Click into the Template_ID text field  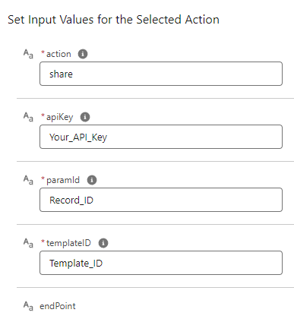click(161, 263)
